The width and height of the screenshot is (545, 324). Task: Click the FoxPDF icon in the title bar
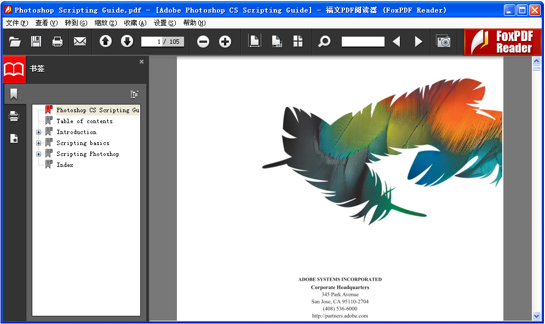(x=8, y=10)
